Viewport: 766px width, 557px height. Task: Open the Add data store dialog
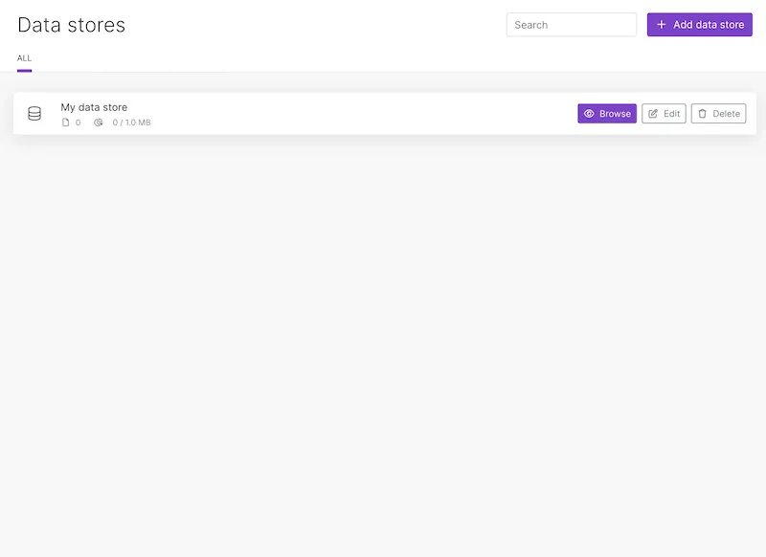(x=700, y=24)
